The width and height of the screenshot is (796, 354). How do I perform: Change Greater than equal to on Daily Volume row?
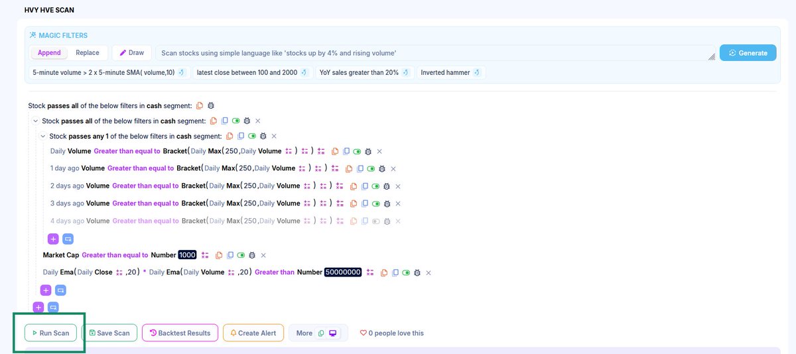point(127,151)
